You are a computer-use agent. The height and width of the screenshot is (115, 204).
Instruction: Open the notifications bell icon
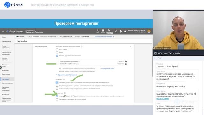pyautogui.click(x=125, y=31)
